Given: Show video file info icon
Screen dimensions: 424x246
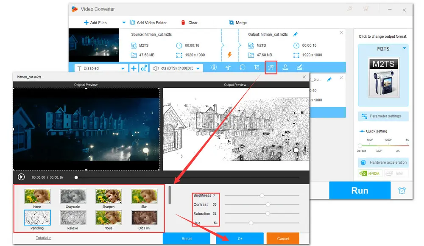Looking at the screenshot, I should point(214,67).
